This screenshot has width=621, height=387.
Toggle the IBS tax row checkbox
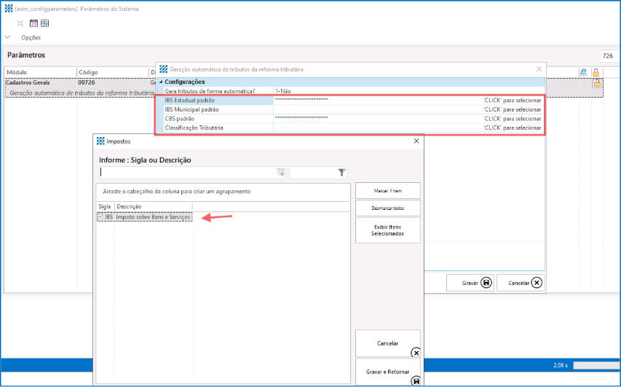(x=100, y=217)
